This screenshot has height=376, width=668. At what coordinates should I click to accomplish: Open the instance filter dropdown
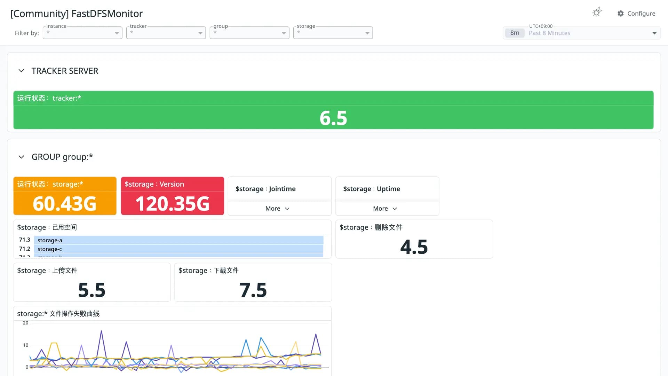[82, 33]
